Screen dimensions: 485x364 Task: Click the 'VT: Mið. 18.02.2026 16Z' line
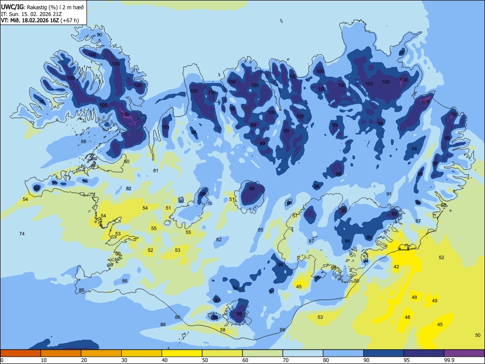(40, 20)
